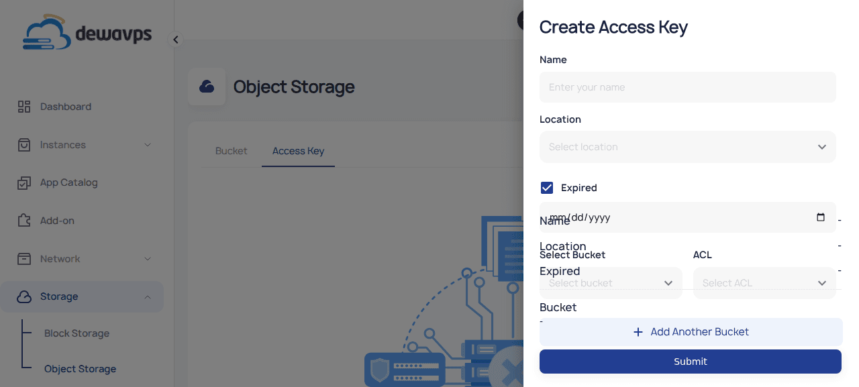Click the Add-on icon in sidebar
This screenshot has height=387, width=859.
[24, 220]
